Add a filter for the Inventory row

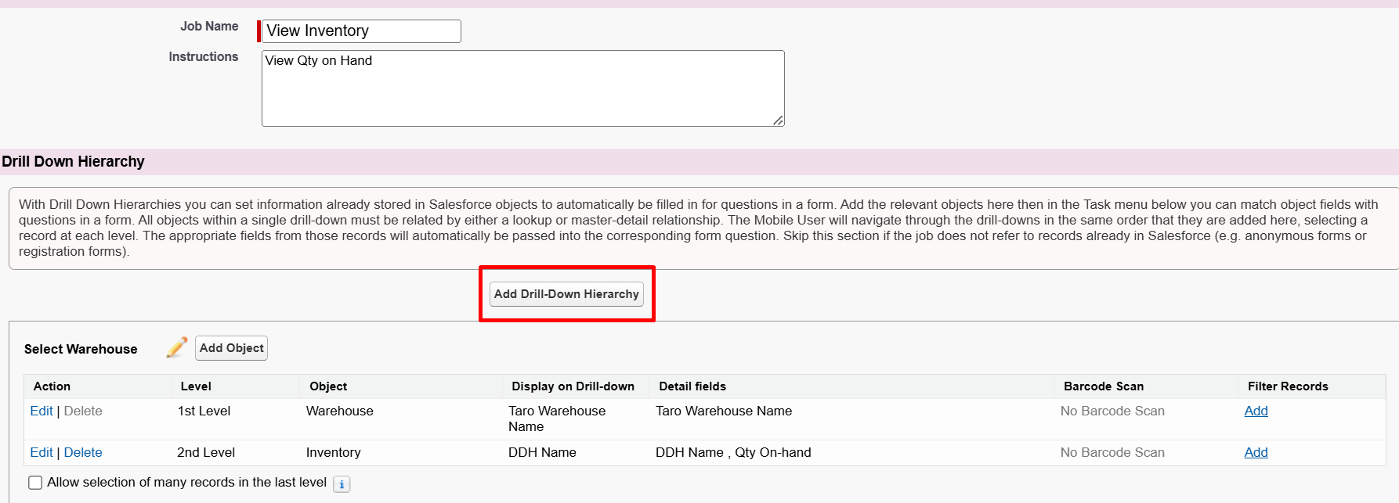click(1256, 453)
